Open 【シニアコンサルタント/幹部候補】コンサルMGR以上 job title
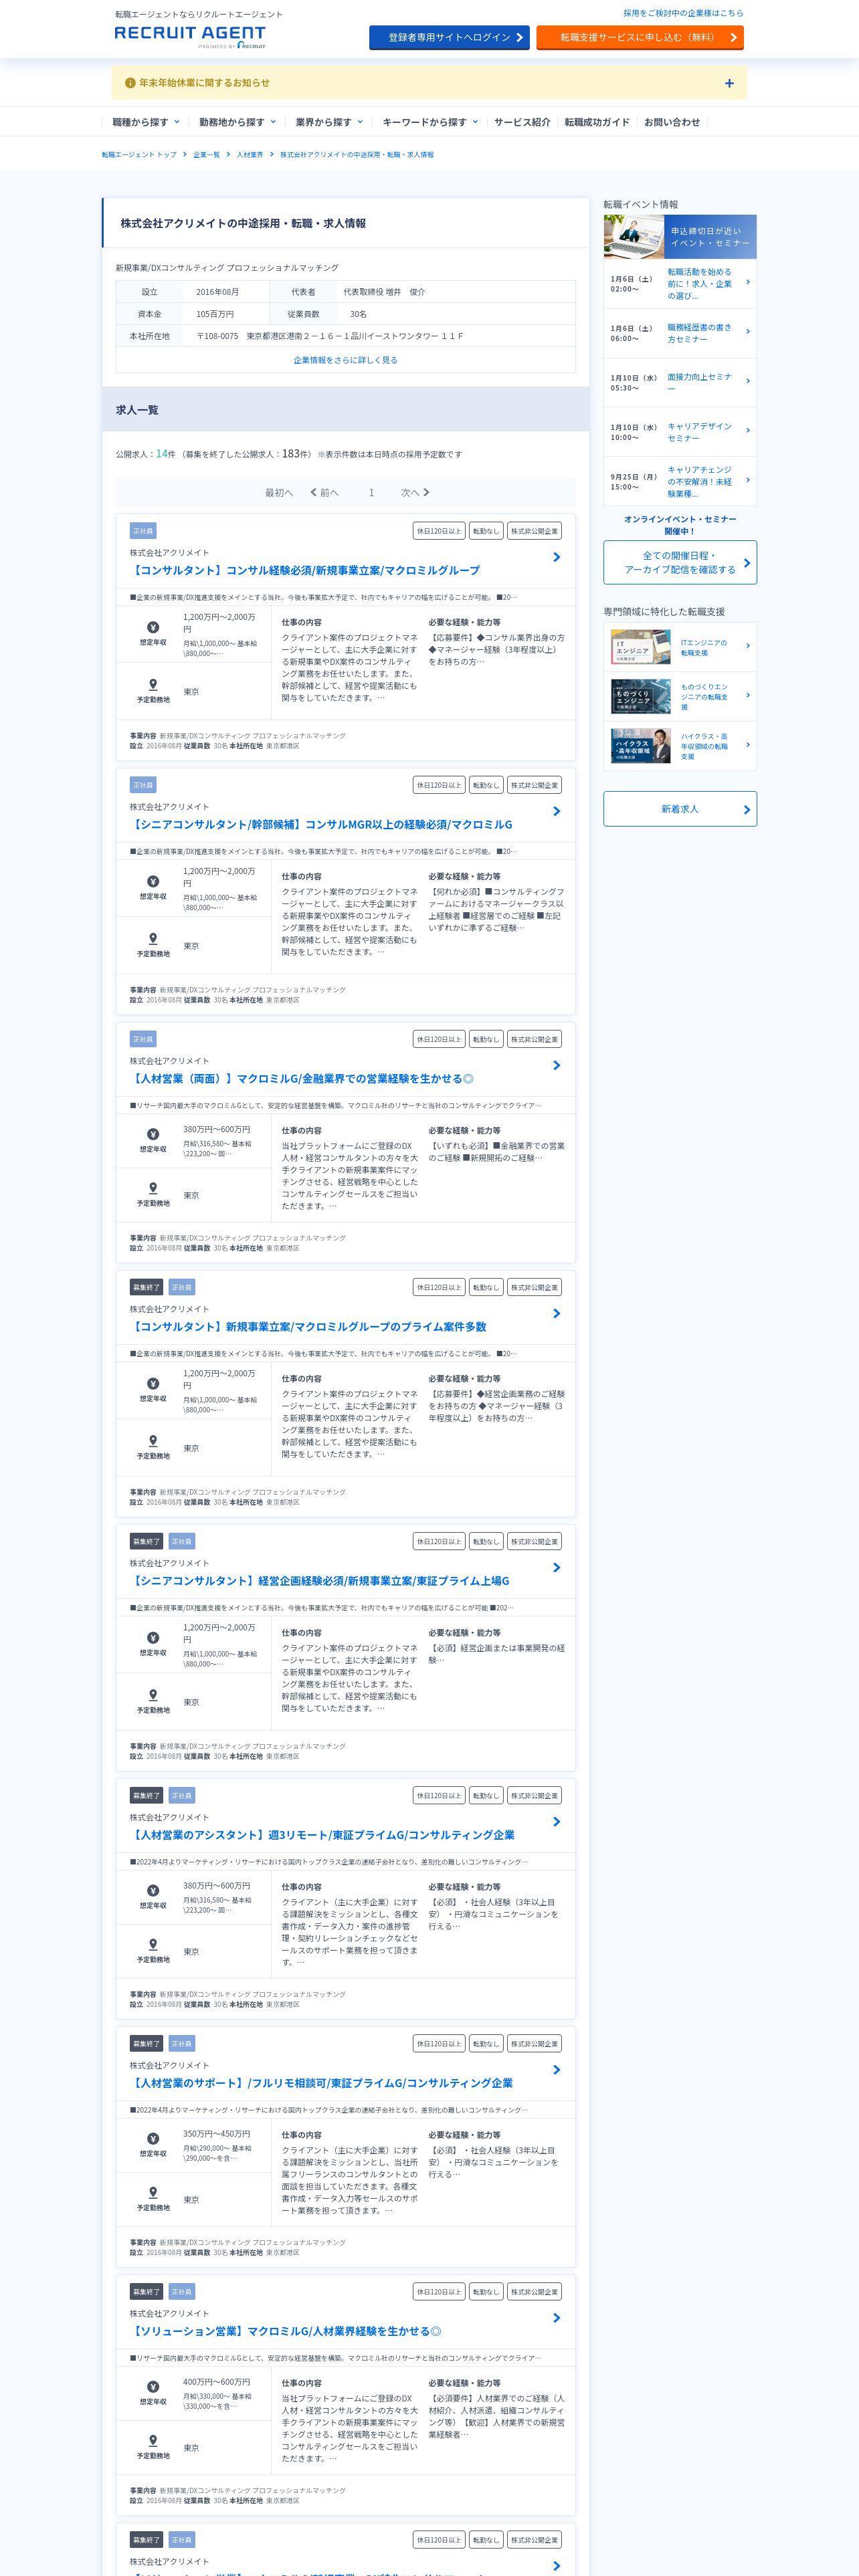 pyautogui.click(x=321, y=824)
